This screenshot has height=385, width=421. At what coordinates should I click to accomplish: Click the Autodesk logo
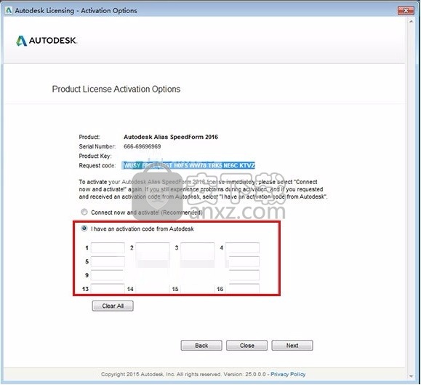click(x=47, y=41)
